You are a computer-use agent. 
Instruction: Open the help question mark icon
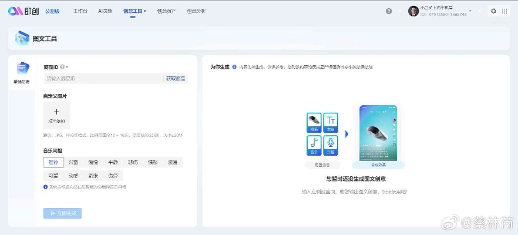point(389,11)
